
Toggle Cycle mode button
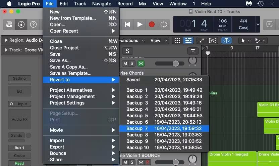tap(164, 25)
